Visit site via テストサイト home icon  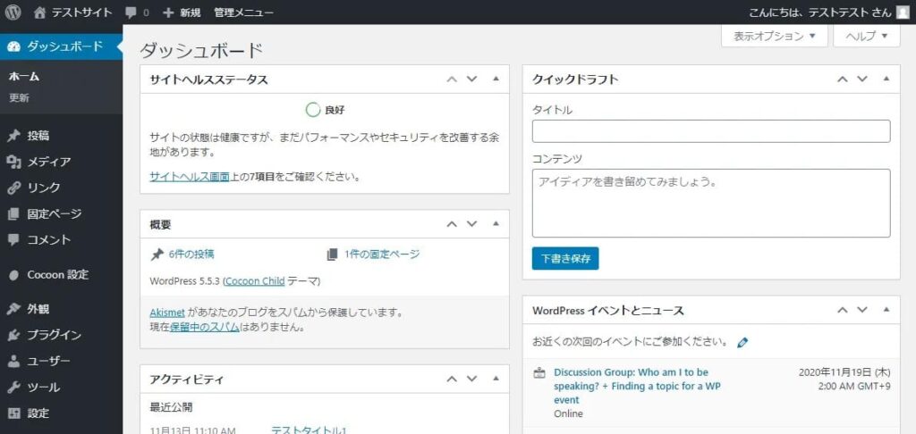click(x=39, y=13)
